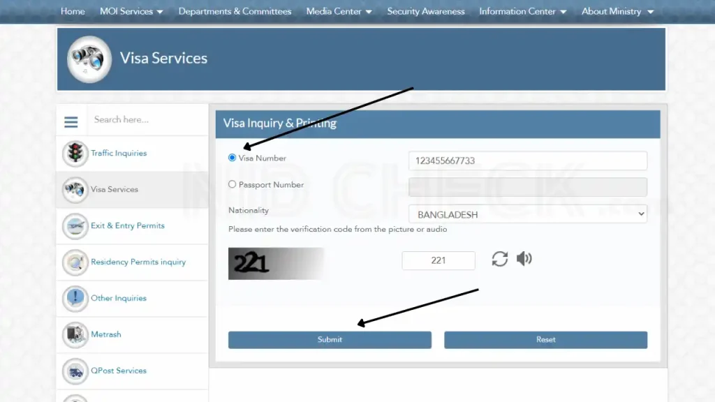Image resolution: width=715 pixels, height=402 pixels.
Task: Expand the MOI Services menu
Action: click(131, 11)
